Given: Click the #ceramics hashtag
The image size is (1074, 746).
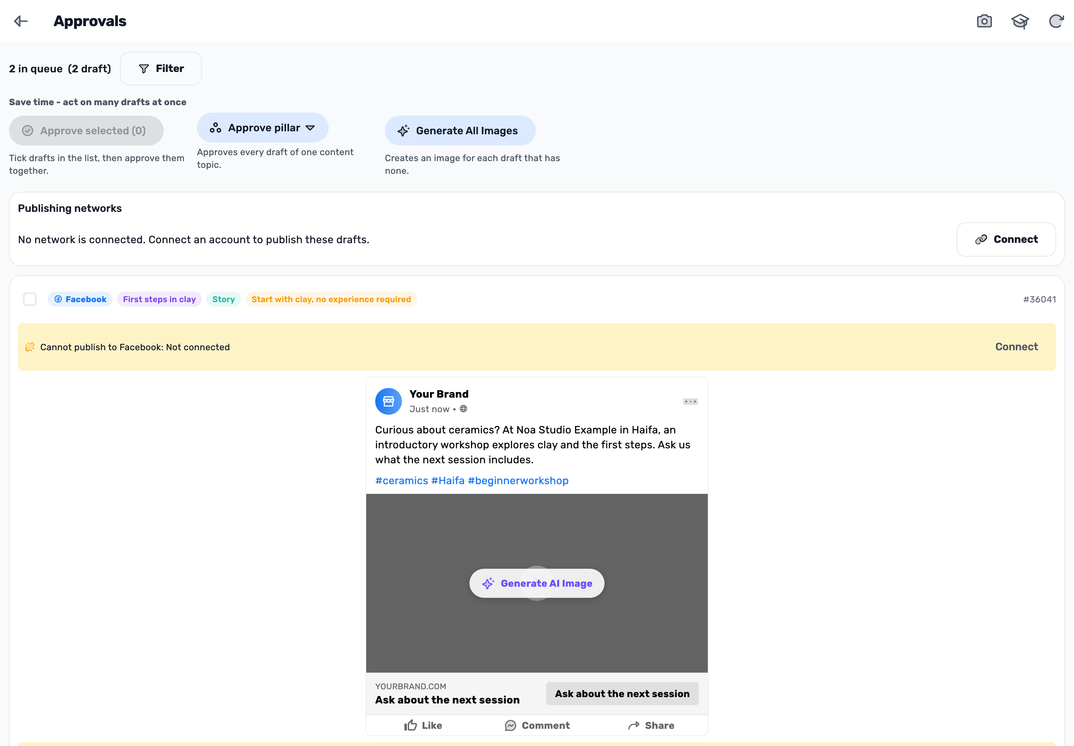Looking at the screenshot, I should (402, 480).
